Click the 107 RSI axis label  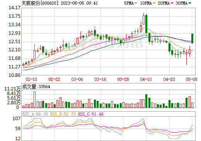17,119
